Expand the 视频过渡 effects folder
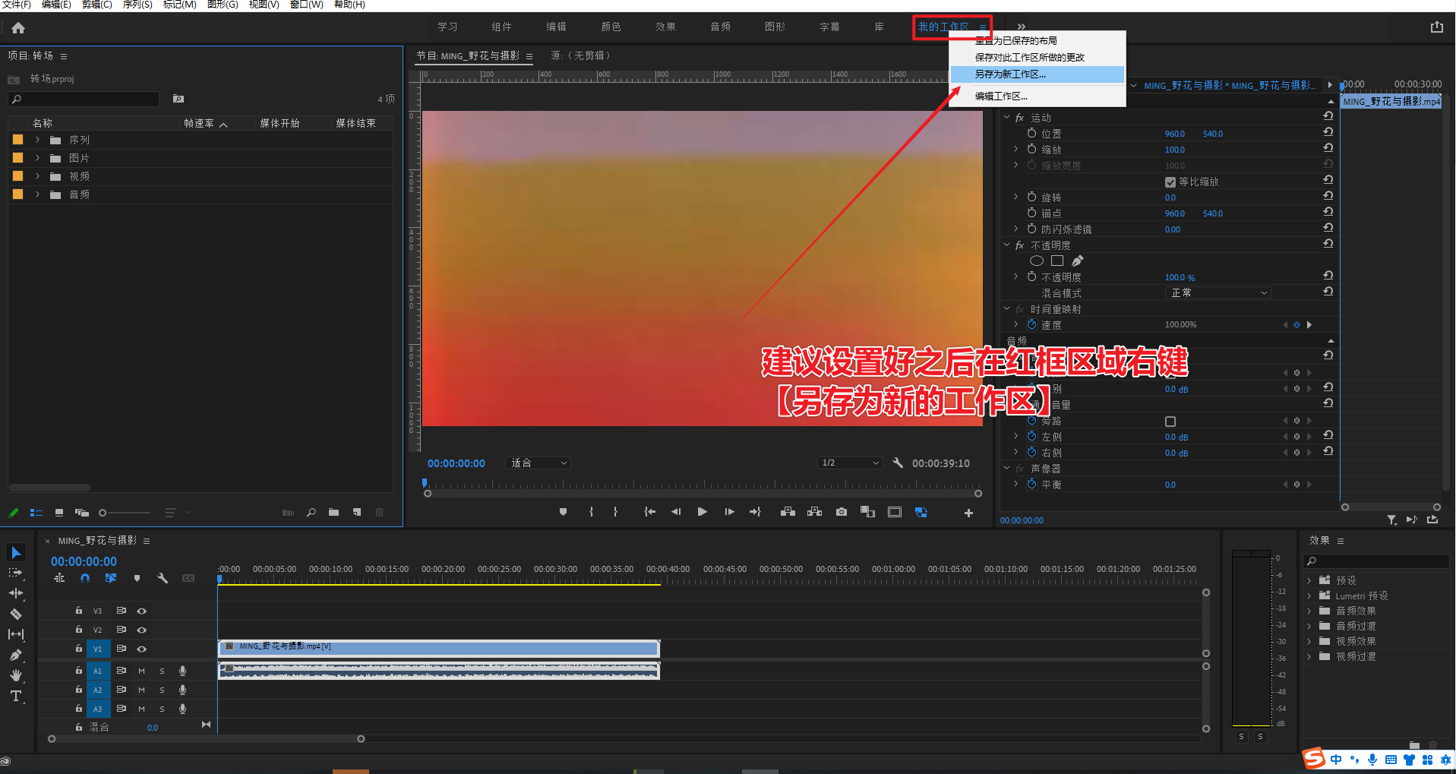Screen dimensions: 1456x774 coord(1309,656)
